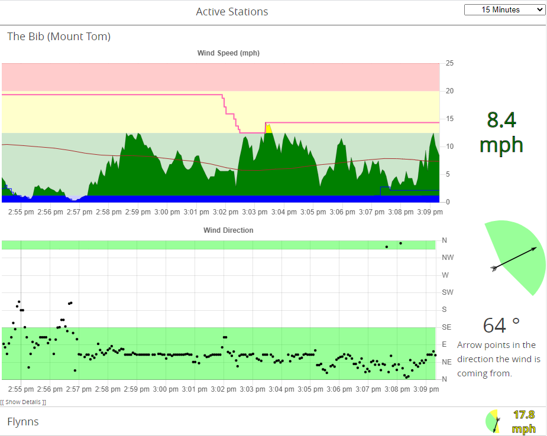Expand the Flynns station row
Screen dimensions: 547x436
tap(23, 421)
